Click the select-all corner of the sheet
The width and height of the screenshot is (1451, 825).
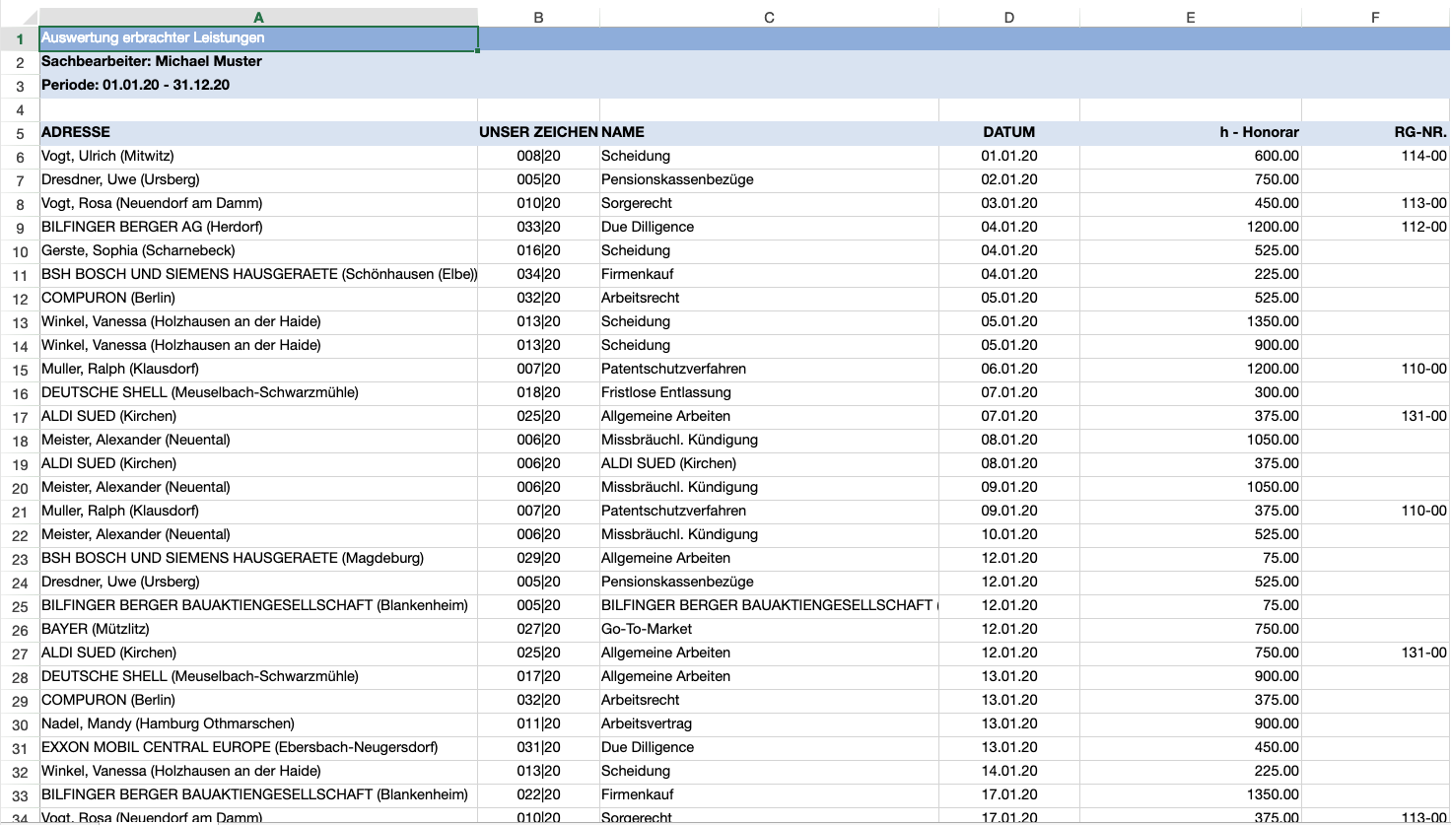pyautogui.click(x=20, y=18)
